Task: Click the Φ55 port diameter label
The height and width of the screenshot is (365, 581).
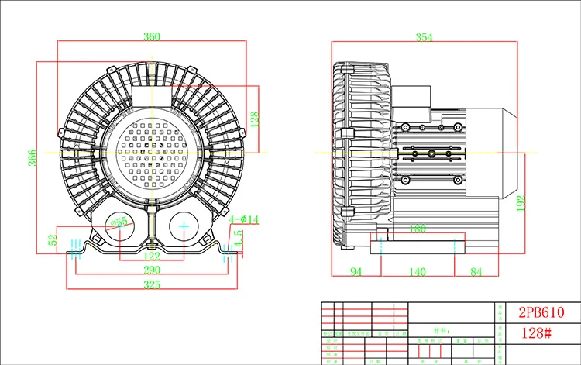Action: click(119, 222)
